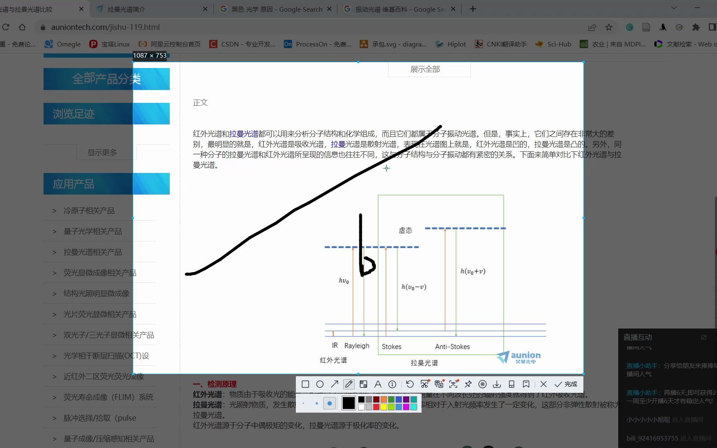Open the 宝塔Linux bookmark
The width and height of the screenshot is (717, 448).
click(110, 44)
